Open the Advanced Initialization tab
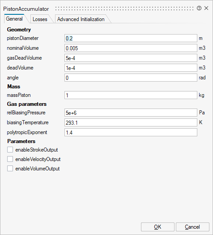This screenshot has height=235, width=213. (81, 19)
